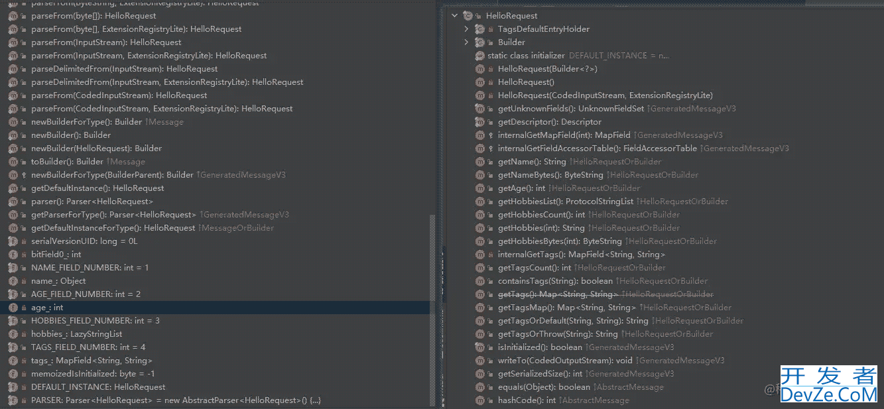Click field icon beside age_: int

(x=13, y=307)
